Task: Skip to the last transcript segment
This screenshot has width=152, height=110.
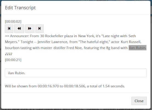Action: pyautogui.click(x=40, y=28)
